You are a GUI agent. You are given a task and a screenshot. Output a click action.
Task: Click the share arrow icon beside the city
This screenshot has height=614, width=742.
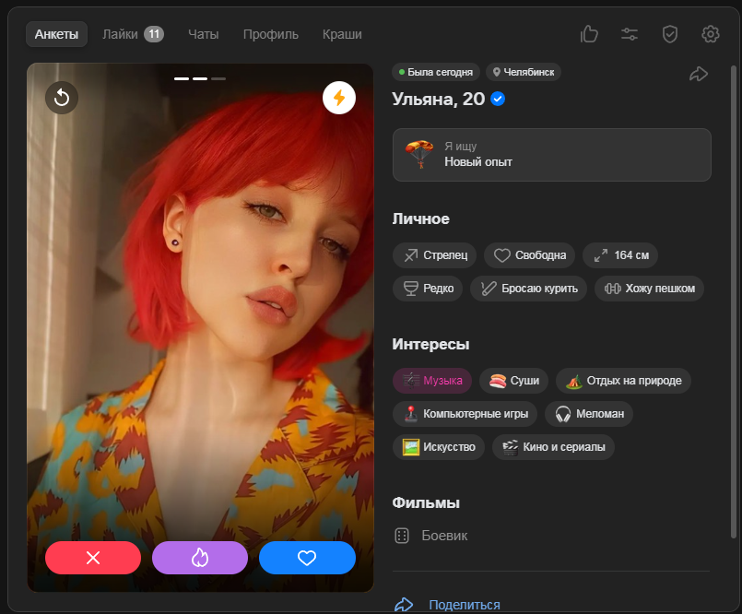point(699,74)
